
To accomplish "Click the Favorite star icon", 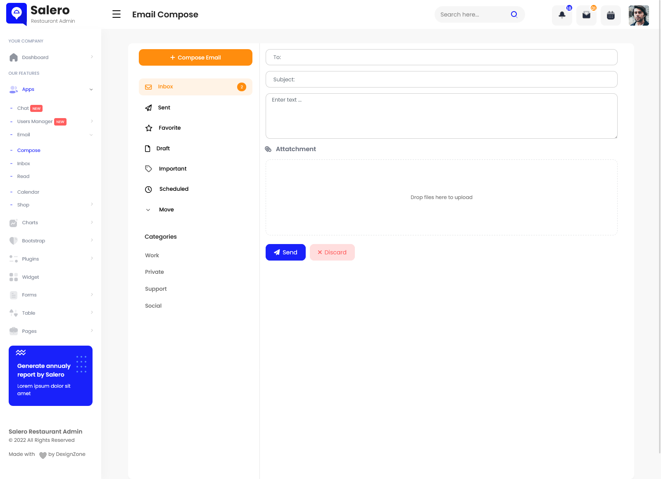I will point(149,128).
